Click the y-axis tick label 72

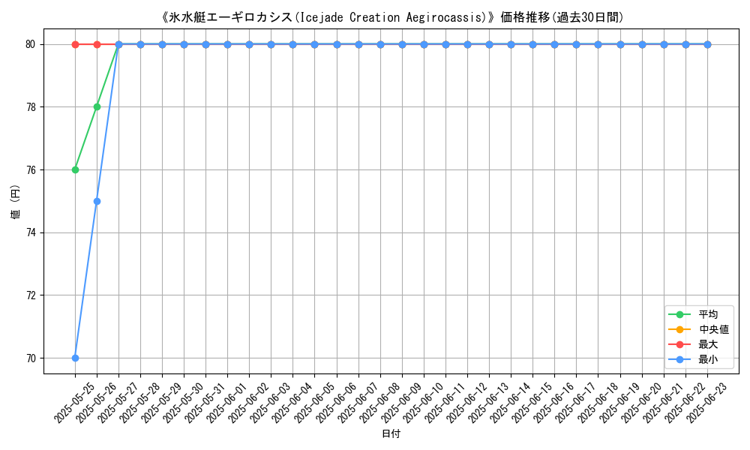pos(31,295)
